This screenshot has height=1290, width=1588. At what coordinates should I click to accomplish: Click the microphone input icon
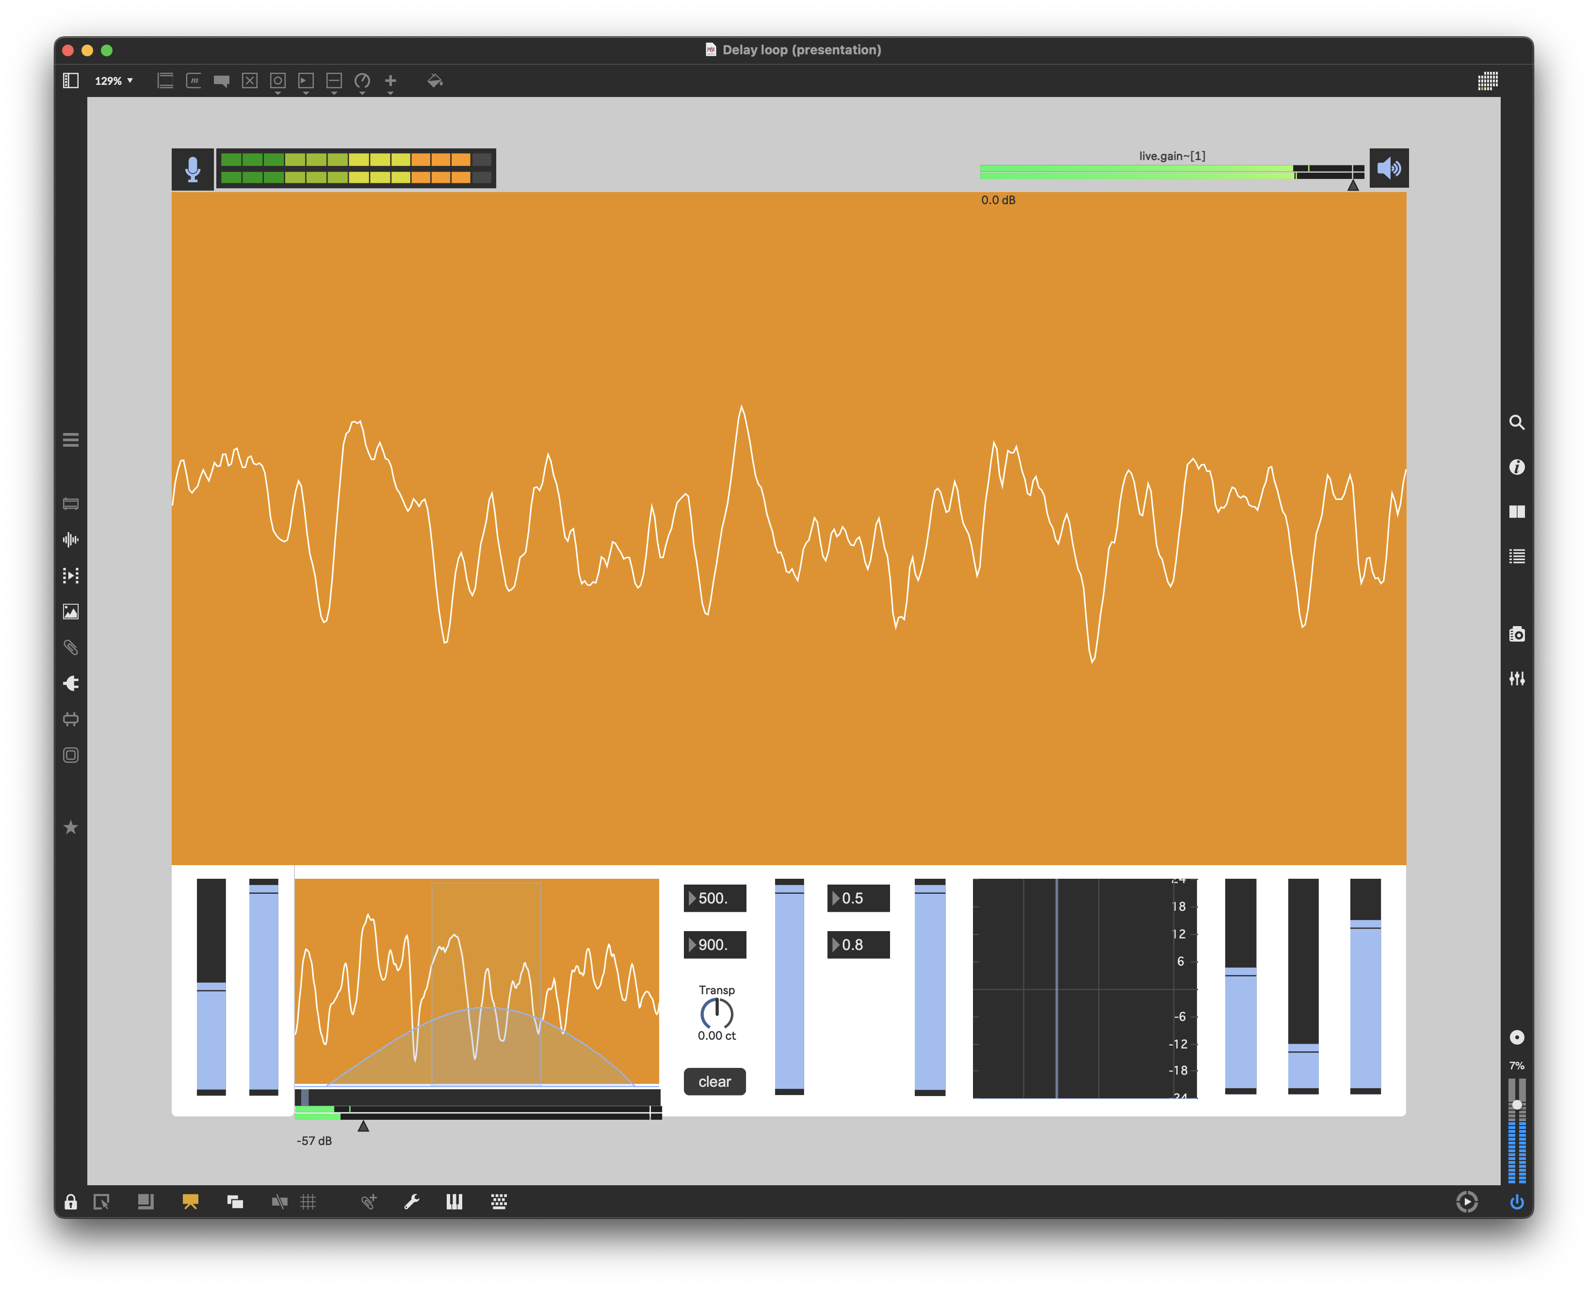pyautogui.click(x=193, y=169)
